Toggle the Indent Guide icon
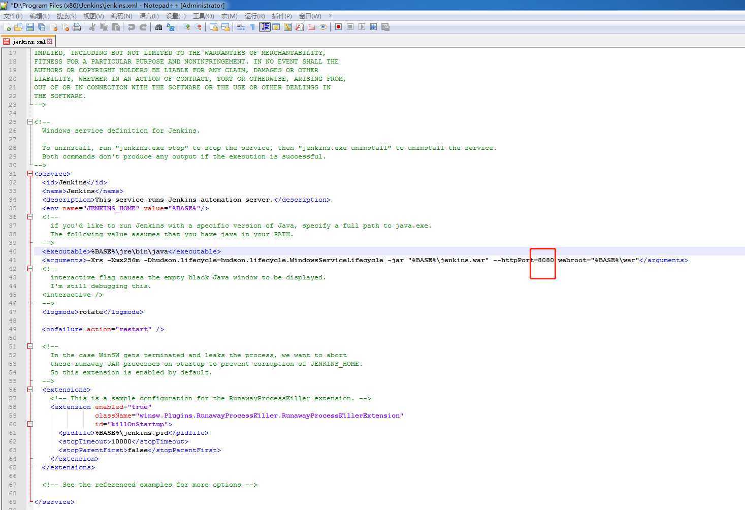 tap(265, 27)
